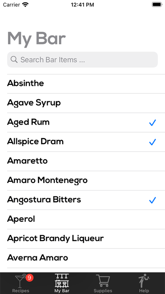
Task: Open the Supplies shopping cart icon
Action: coord(103,280)
